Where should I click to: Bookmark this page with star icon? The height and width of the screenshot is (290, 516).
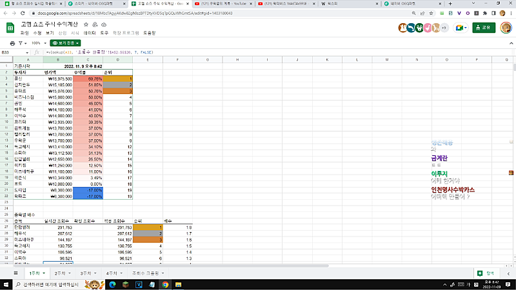(431, 13)
